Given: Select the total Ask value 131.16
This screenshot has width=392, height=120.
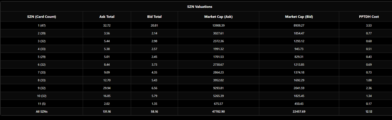Looking at the screenshot, I should (x=107, y=112).
